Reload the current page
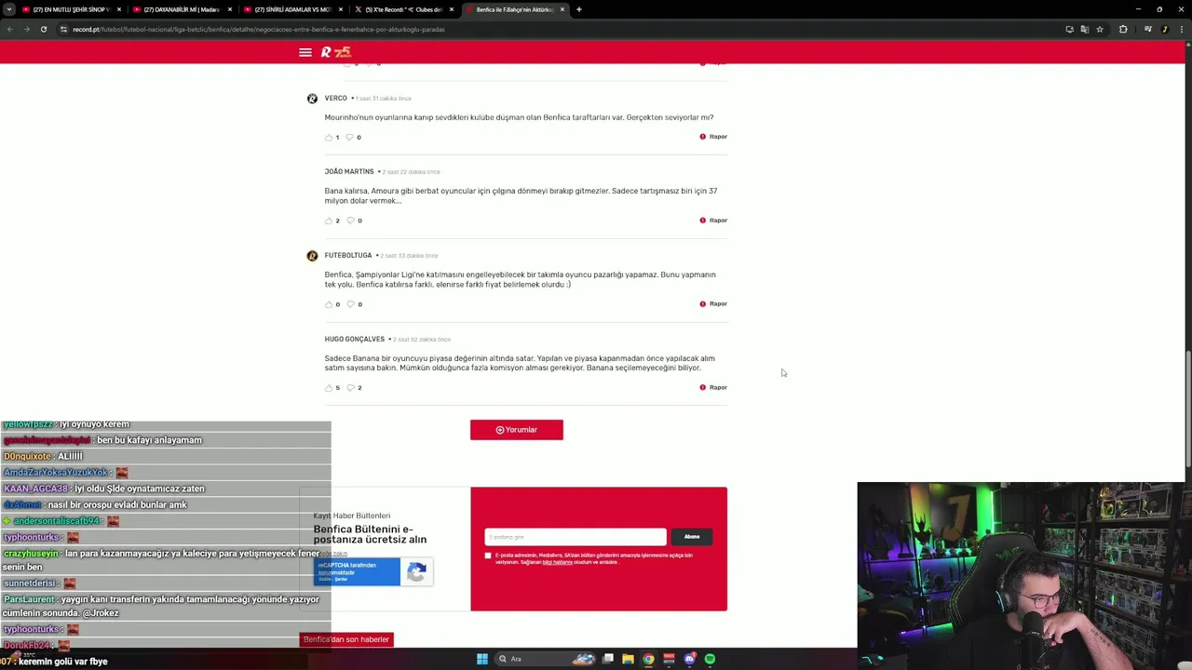1192x670 pixels. (x=44, y=29)
